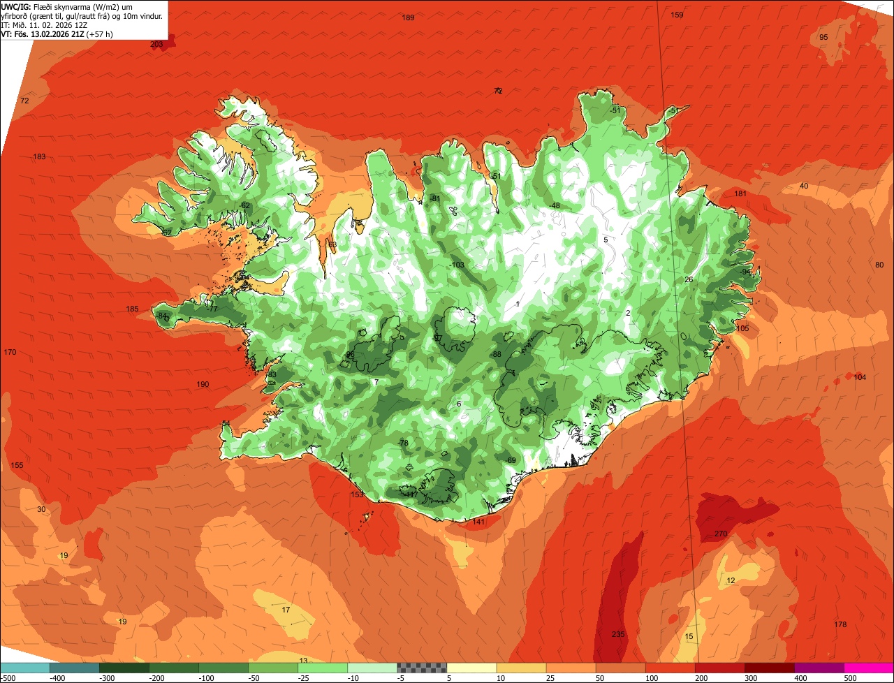Click the value 190 in Faxaflói bay
This screenshot has width=894, height=683.
(203, 384)
